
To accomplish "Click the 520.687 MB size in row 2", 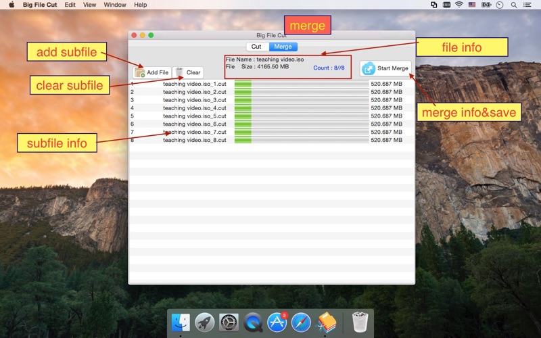I will (386, 92).
